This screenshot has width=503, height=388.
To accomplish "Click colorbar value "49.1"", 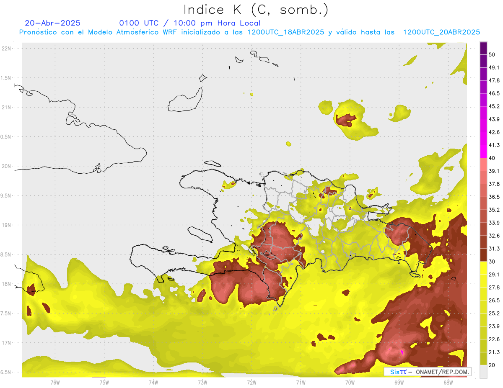I will 494,67.
